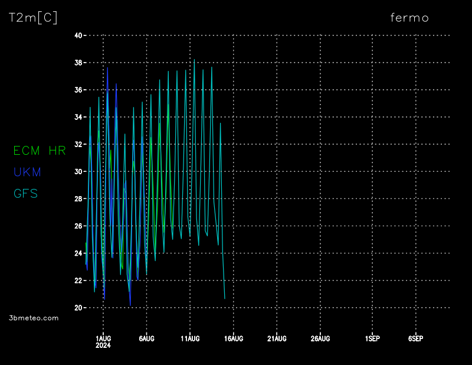Click the 21AUG date axis label
The width and height of the screenshot is (472, 365).
click(277, 338)
